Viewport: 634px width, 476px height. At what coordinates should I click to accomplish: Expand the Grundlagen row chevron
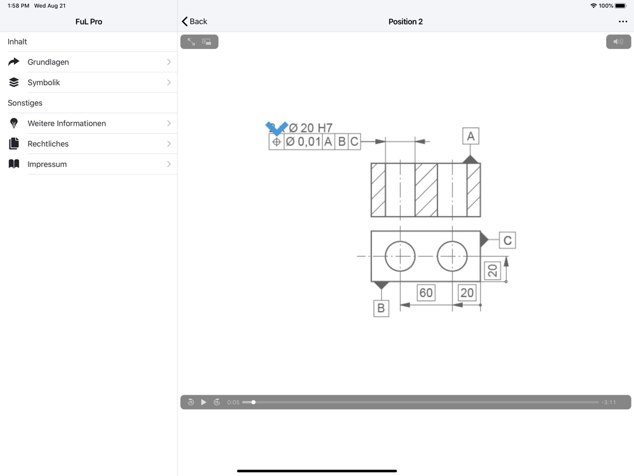coord(169,62)
